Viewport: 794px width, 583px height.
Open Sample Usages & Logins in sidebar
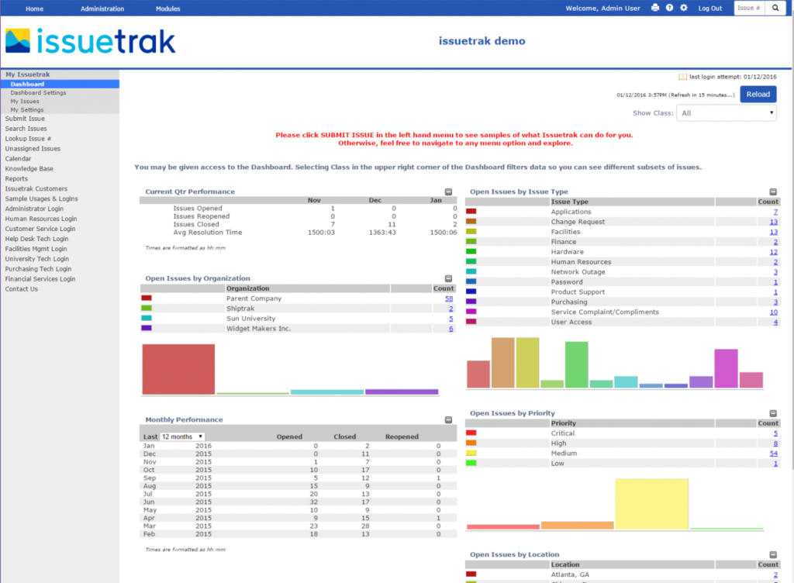click(42, 199)
